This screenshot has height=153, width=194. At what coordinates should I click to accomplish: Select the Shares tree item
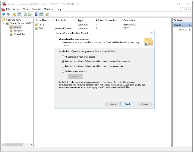tap(17, 27)
